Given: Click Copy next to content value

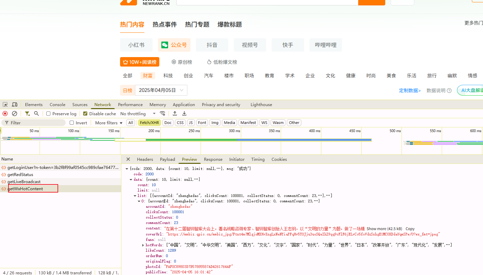Looking at the screenshot, I should point(410,229).
